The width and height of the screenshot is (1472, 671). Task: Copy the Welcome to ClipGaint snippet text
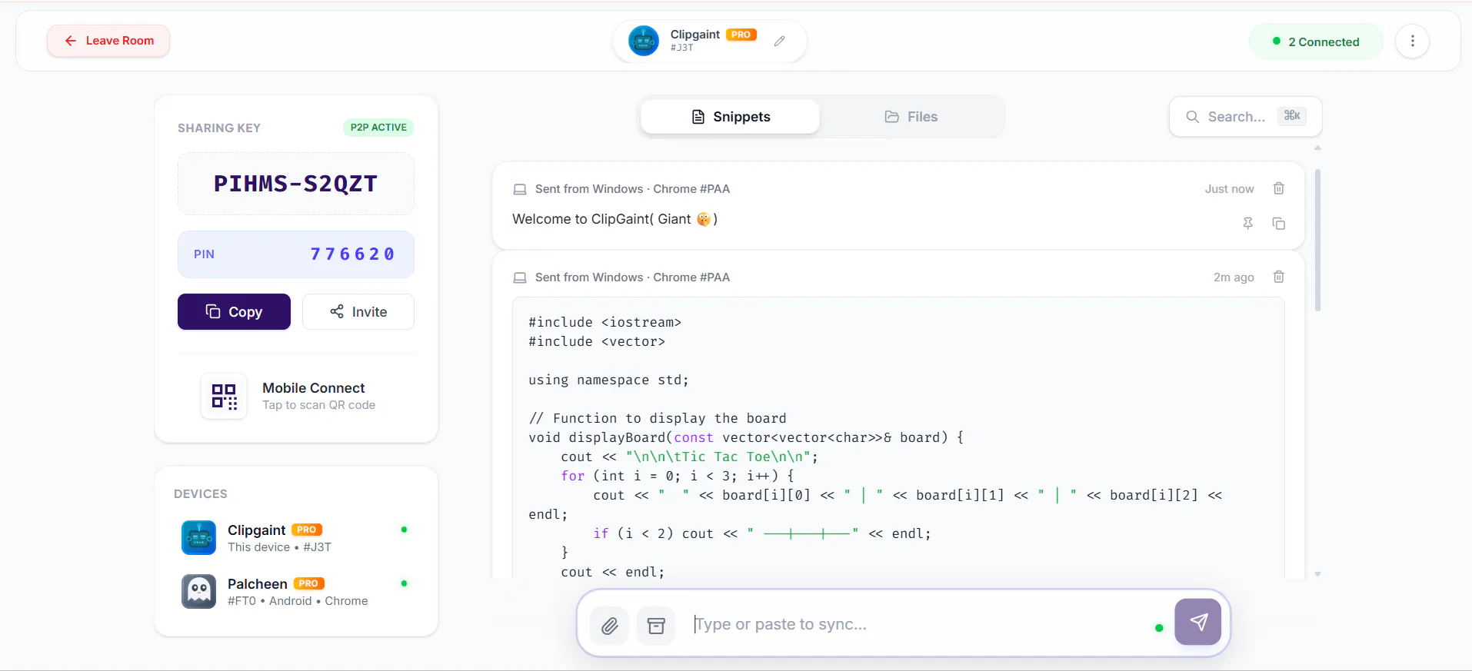1279,223
